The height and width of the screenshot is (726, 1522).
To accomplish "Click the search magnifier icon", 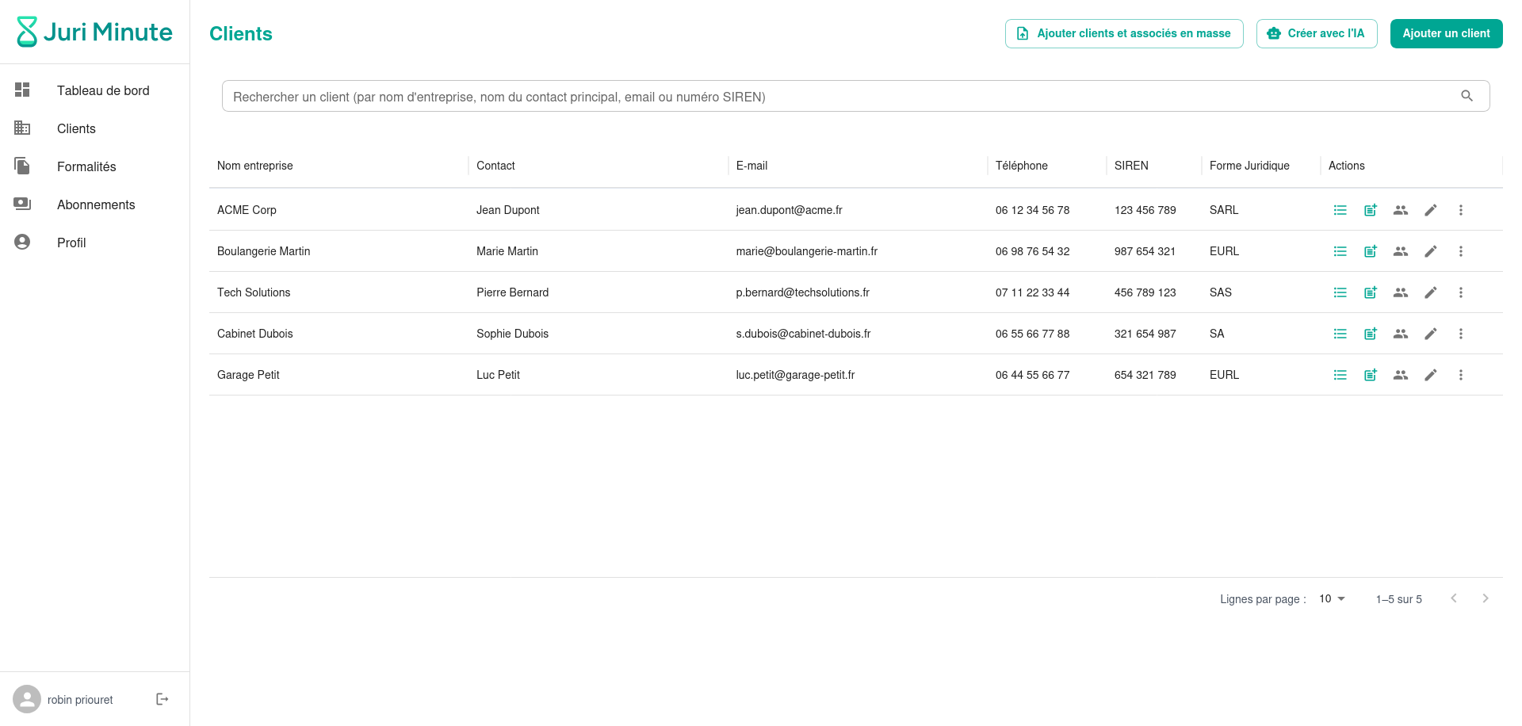I will 1467,95.
